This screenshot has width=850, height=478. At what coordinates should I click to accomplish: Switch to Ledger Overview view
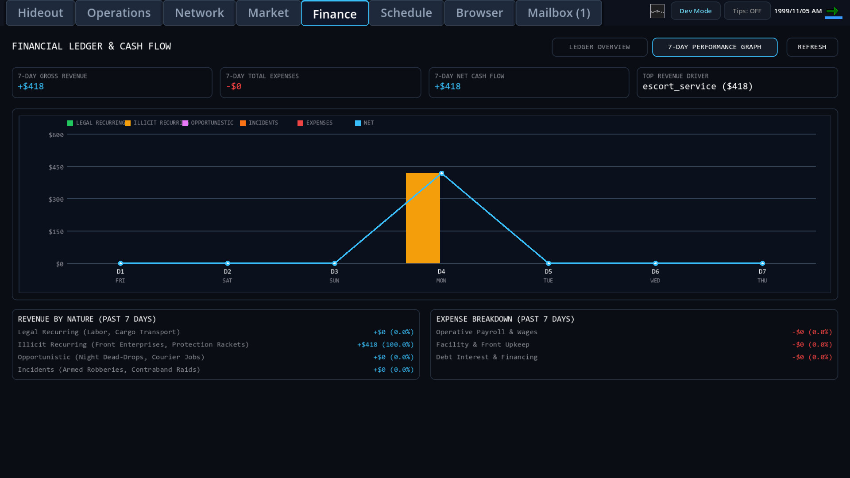click(x=599, y=47)
